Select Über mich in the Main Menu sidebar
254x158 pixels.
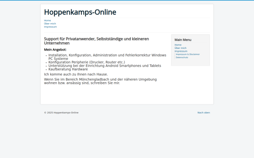180,48
